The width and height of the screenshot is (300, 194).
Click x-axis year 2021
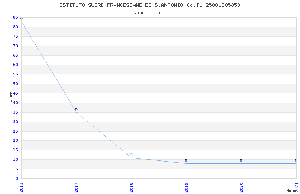click(296, 188)
